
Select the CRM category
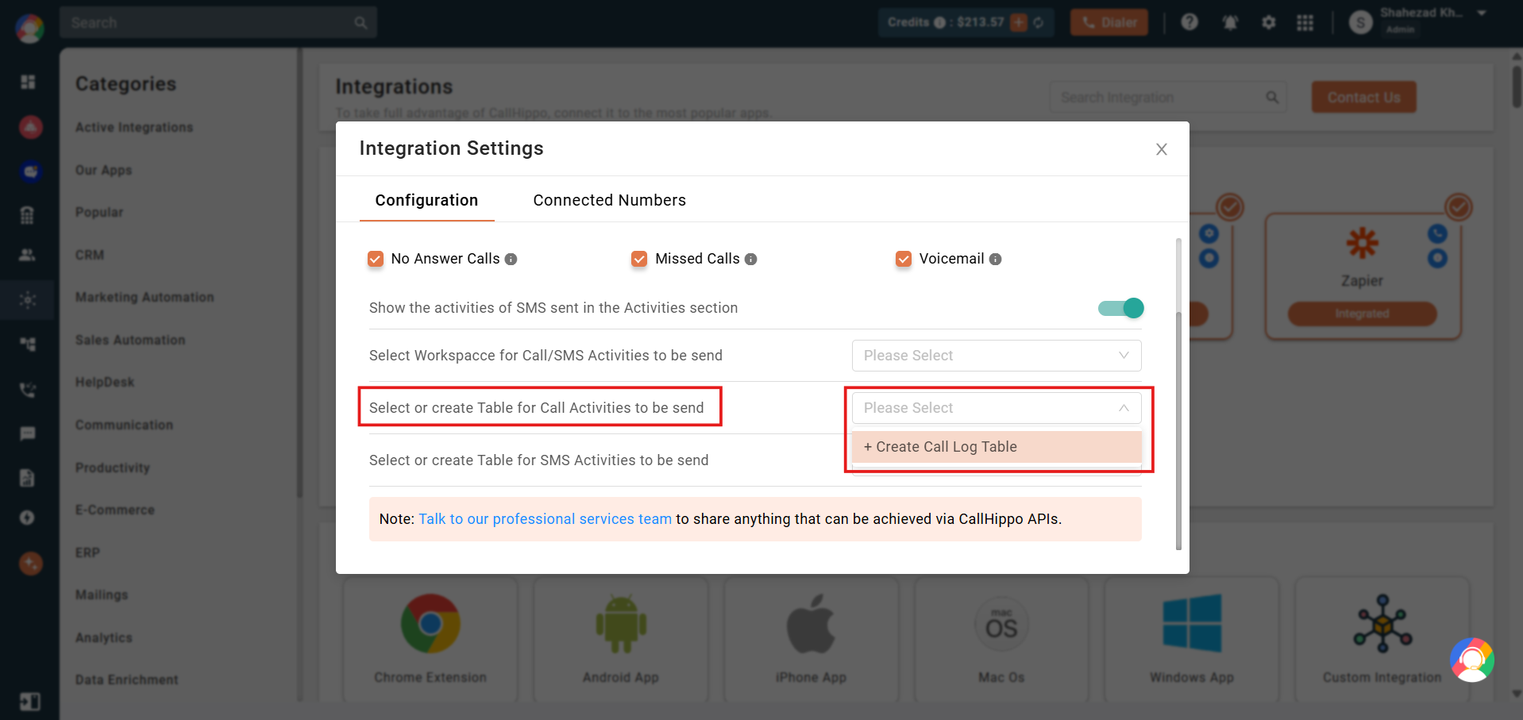click(x=90, y=255)
